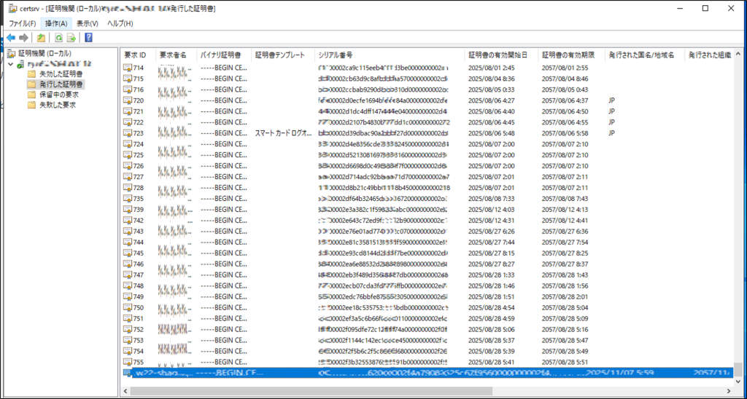This screenshot has width=747, height=399.
Task: Collapse the CA server tree node
Action: 10,64
